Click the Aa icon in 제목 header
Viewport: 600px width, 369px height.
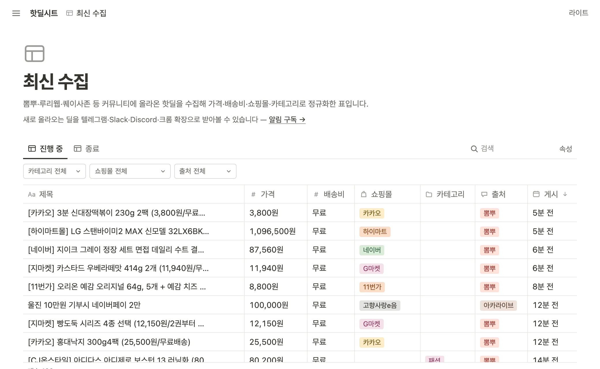(32, 195)
